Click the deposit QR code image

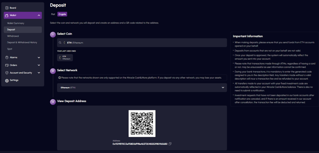[142, 123]
